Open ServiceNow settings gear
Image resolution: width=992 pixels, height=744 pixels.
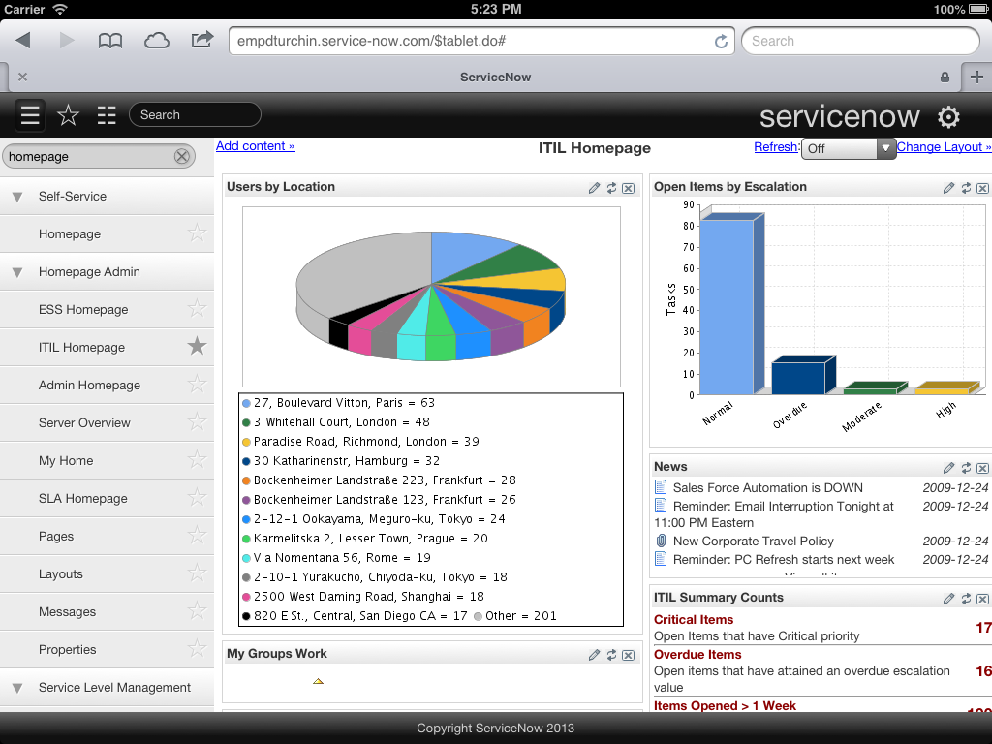coord(948,116)
